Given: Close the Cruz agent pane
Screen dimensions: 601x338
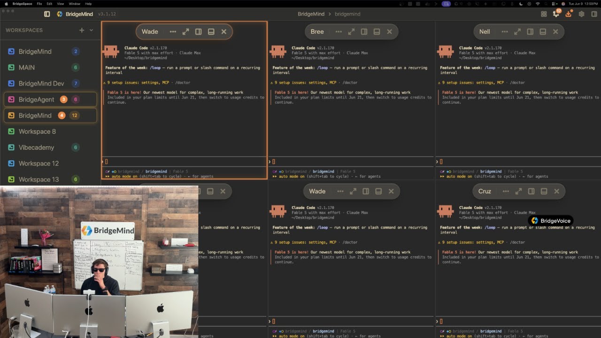Looking at the screenshot, I should 556,191.
